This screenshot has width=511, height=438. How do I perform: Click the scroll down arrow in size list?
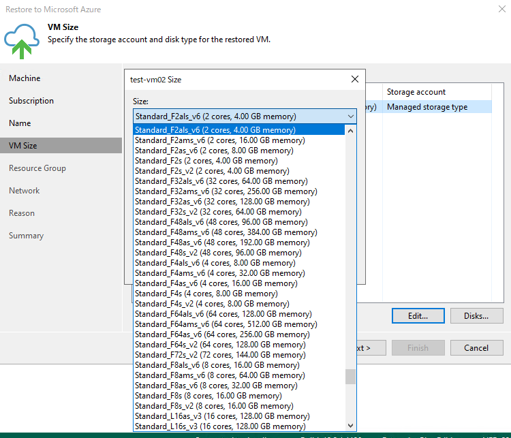(350, 425)
